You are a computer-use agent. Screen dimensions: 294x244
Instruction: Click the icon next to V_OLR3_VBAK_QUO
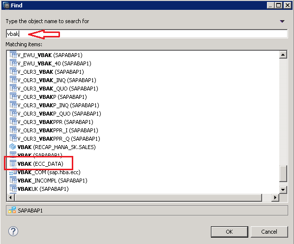click(13, 88)
